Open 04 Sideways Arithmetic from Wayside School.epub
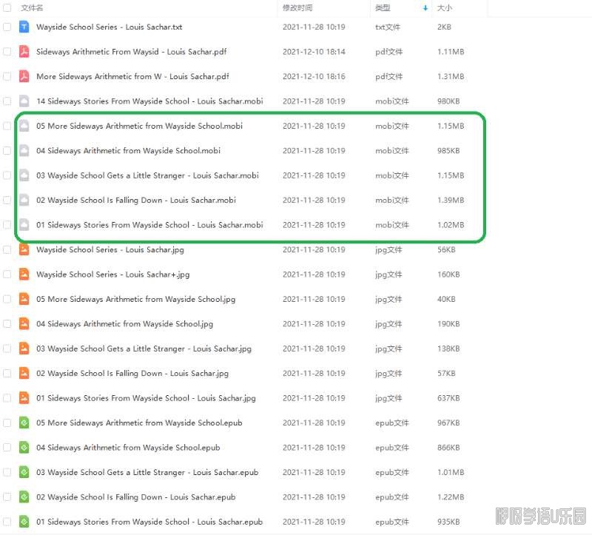592x535 pixels. [128, 448]
